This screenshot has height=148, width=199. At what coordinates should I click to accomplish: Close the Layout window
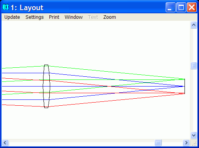192,7
